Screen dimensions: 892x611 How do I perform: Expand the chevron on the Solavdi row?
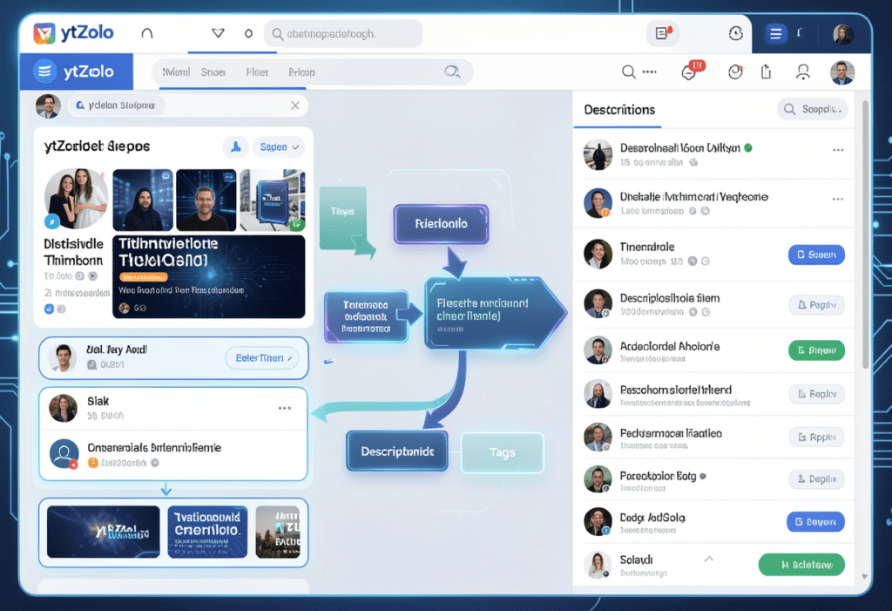[708, 559]
